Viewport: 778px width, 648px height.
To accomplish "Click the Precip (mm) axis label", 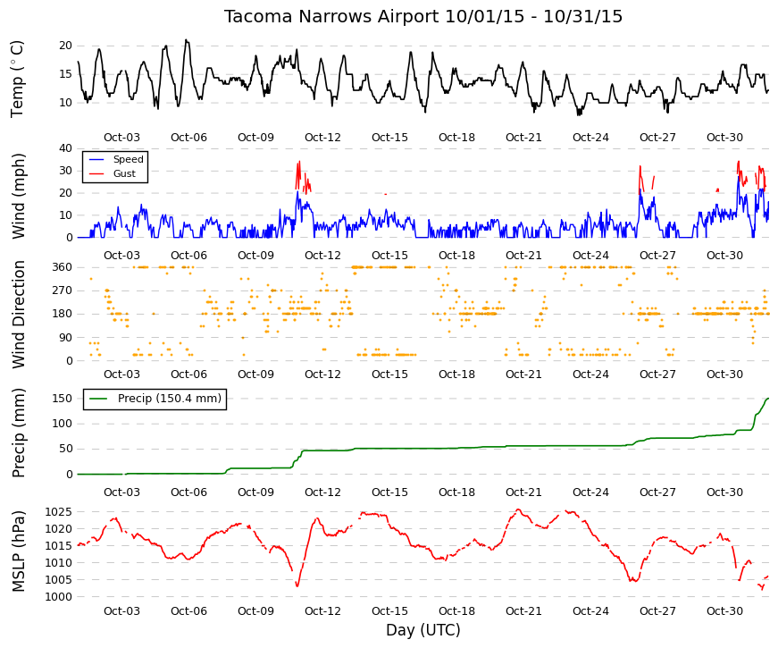I will click(17, 433).
